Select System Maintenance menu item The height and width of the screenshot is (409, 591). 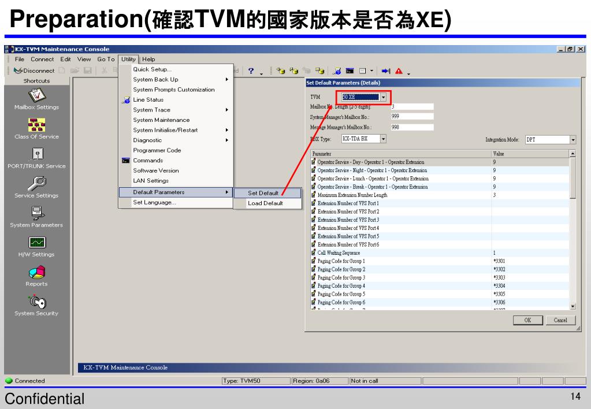176,120
